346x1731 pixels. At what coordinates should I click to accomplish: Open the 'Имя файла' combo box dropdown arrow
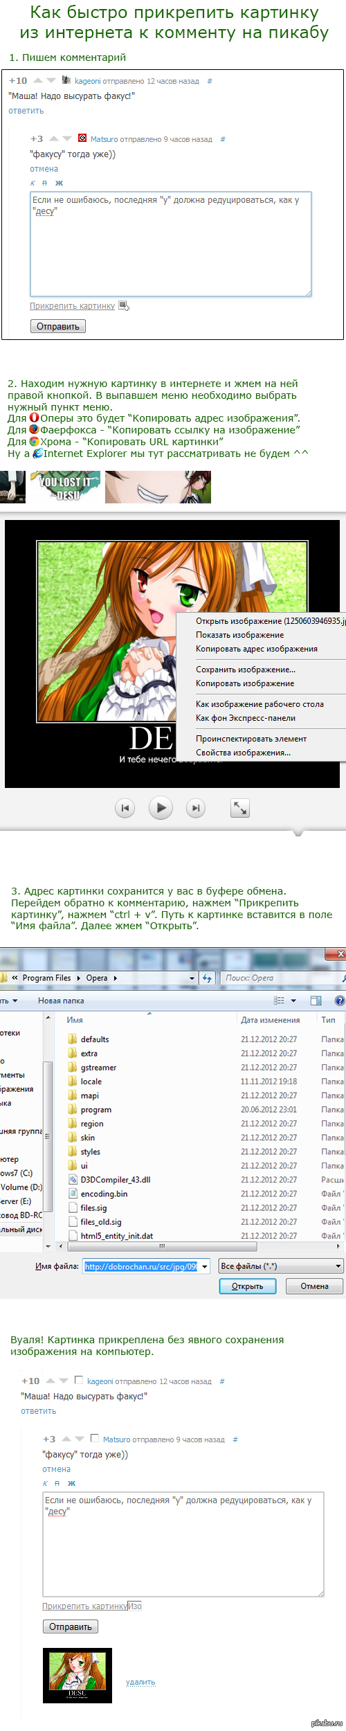click(x=205, y=1267)
